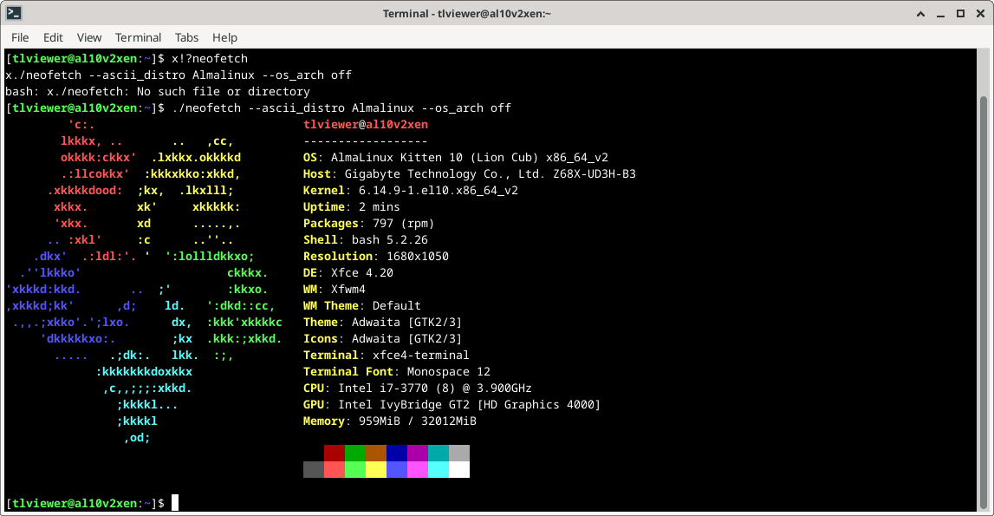Click the light gray color block
Screen dimensions: 994x516
[x=459, y=453]
